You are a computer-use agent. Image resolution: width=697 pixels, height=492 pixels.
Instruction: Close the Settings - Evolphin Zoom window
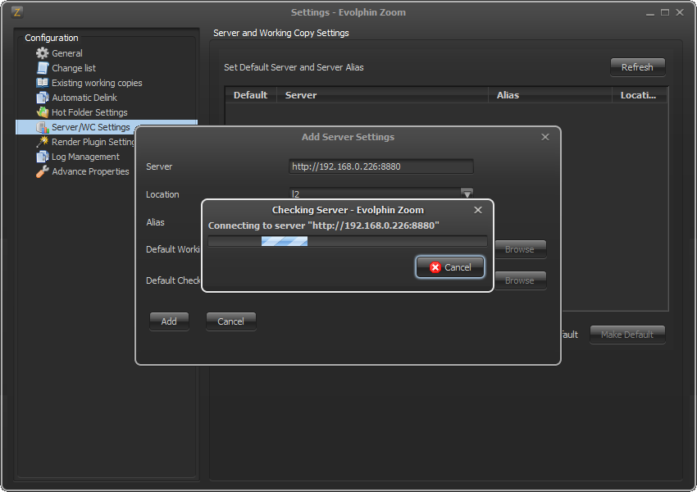(x=680, y=12)
